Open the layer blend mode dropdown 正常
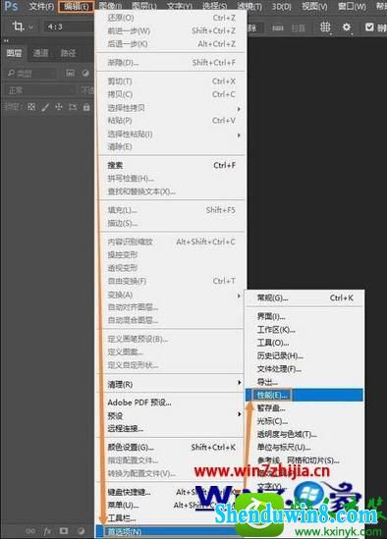Image resolution: width=387 pixels, height=539 pixels. [x=40, y=90]
